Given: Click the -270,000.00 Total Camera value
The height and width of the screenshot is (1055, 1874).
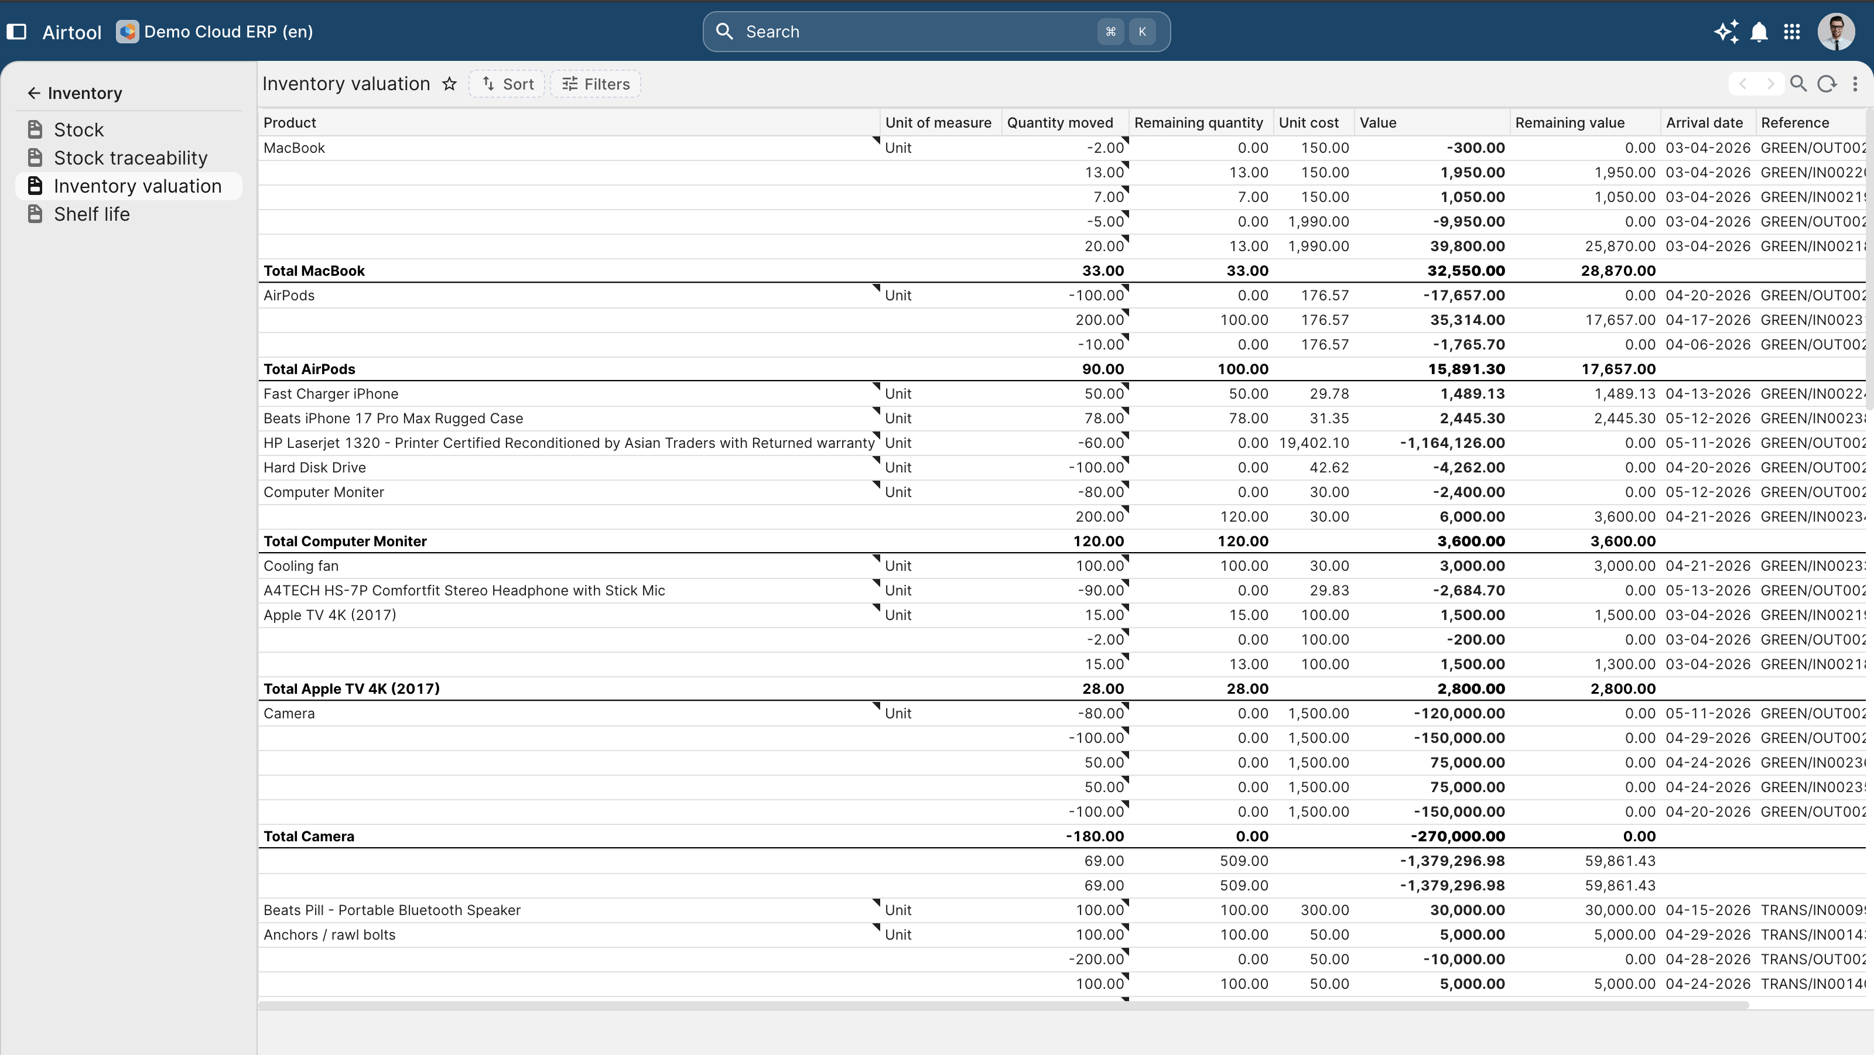Looking at the screenshot, I should [1432, 836].
